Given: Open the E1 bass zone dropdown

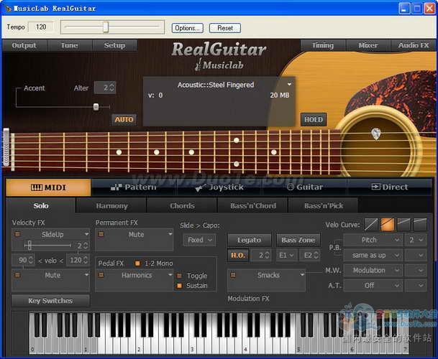Looking at the screenshot, I should (286, 255).
